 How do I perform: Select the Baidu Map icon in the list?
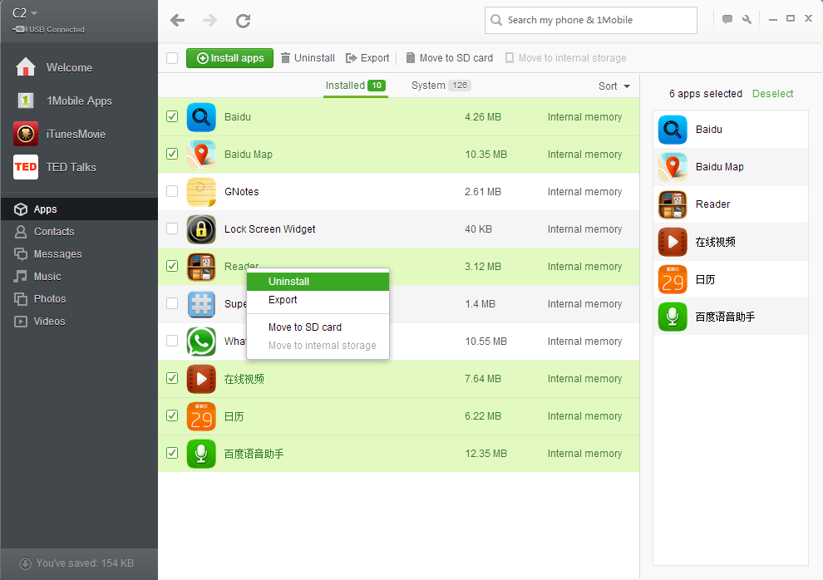point(201,155)
